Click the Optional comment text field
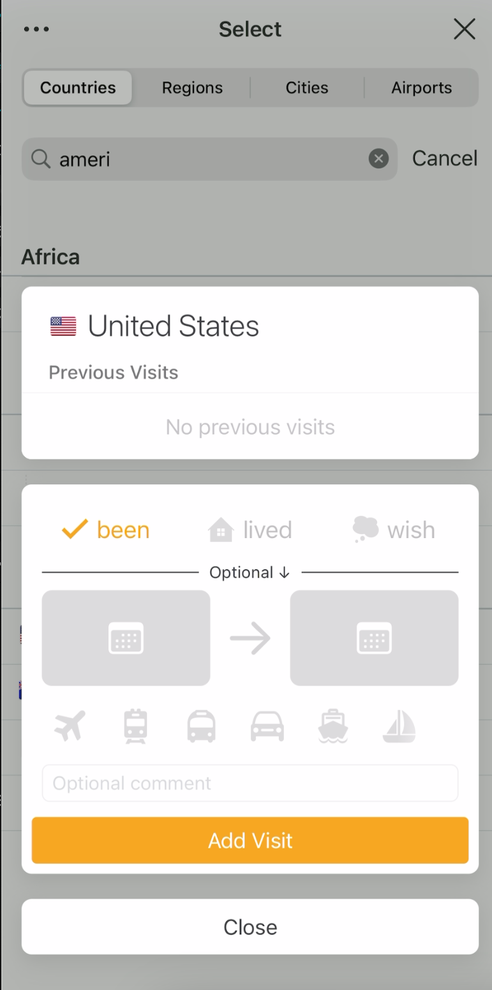 coord(250,783)
